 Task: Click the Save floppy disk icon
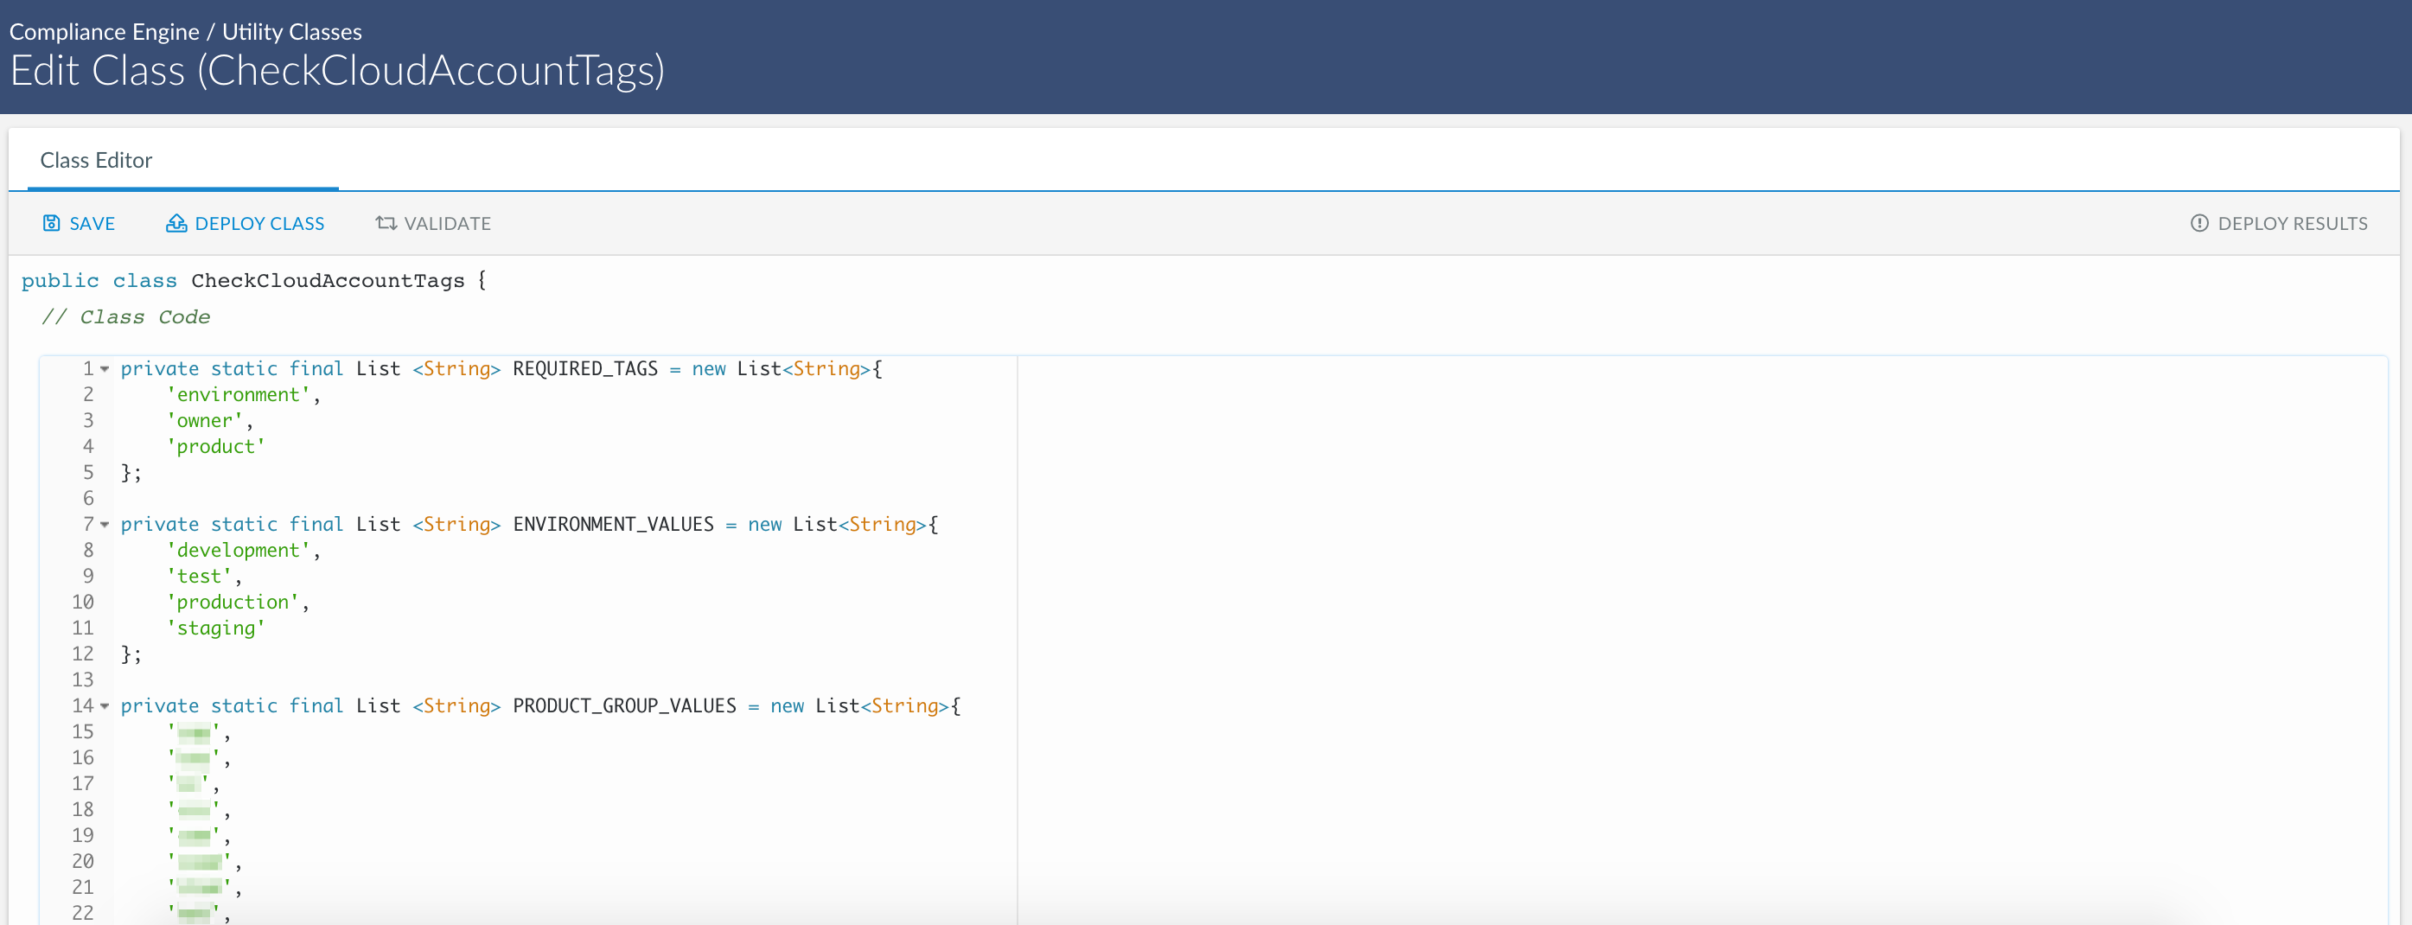click(52, 223)
